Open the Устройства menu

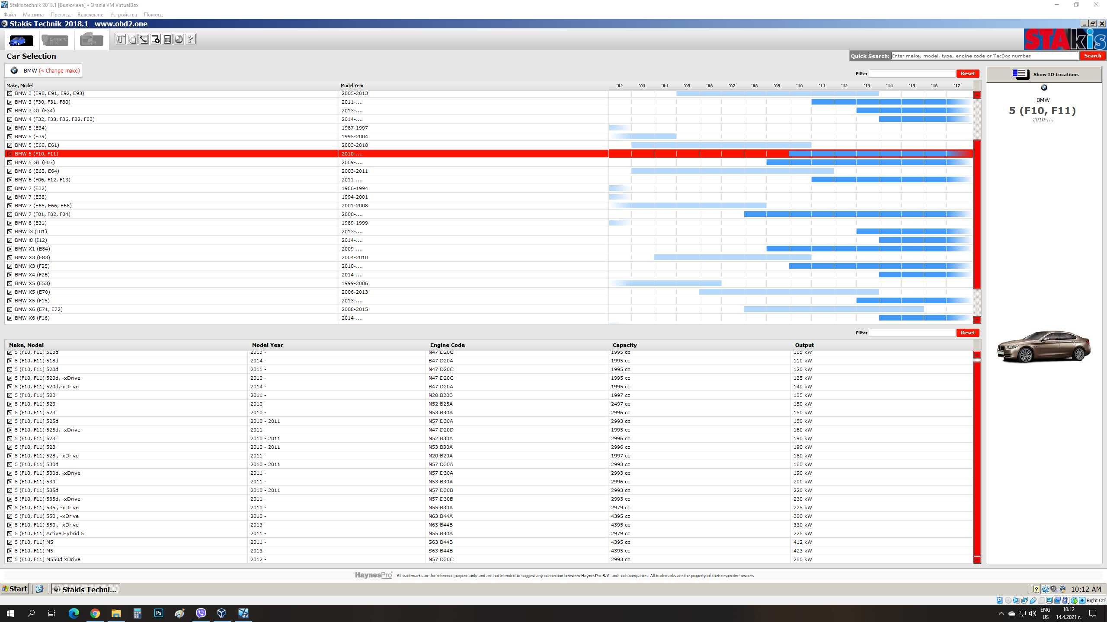click(x=123, y=14)
